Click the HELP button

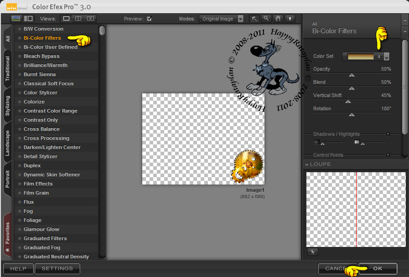click(x=18, y=269)
